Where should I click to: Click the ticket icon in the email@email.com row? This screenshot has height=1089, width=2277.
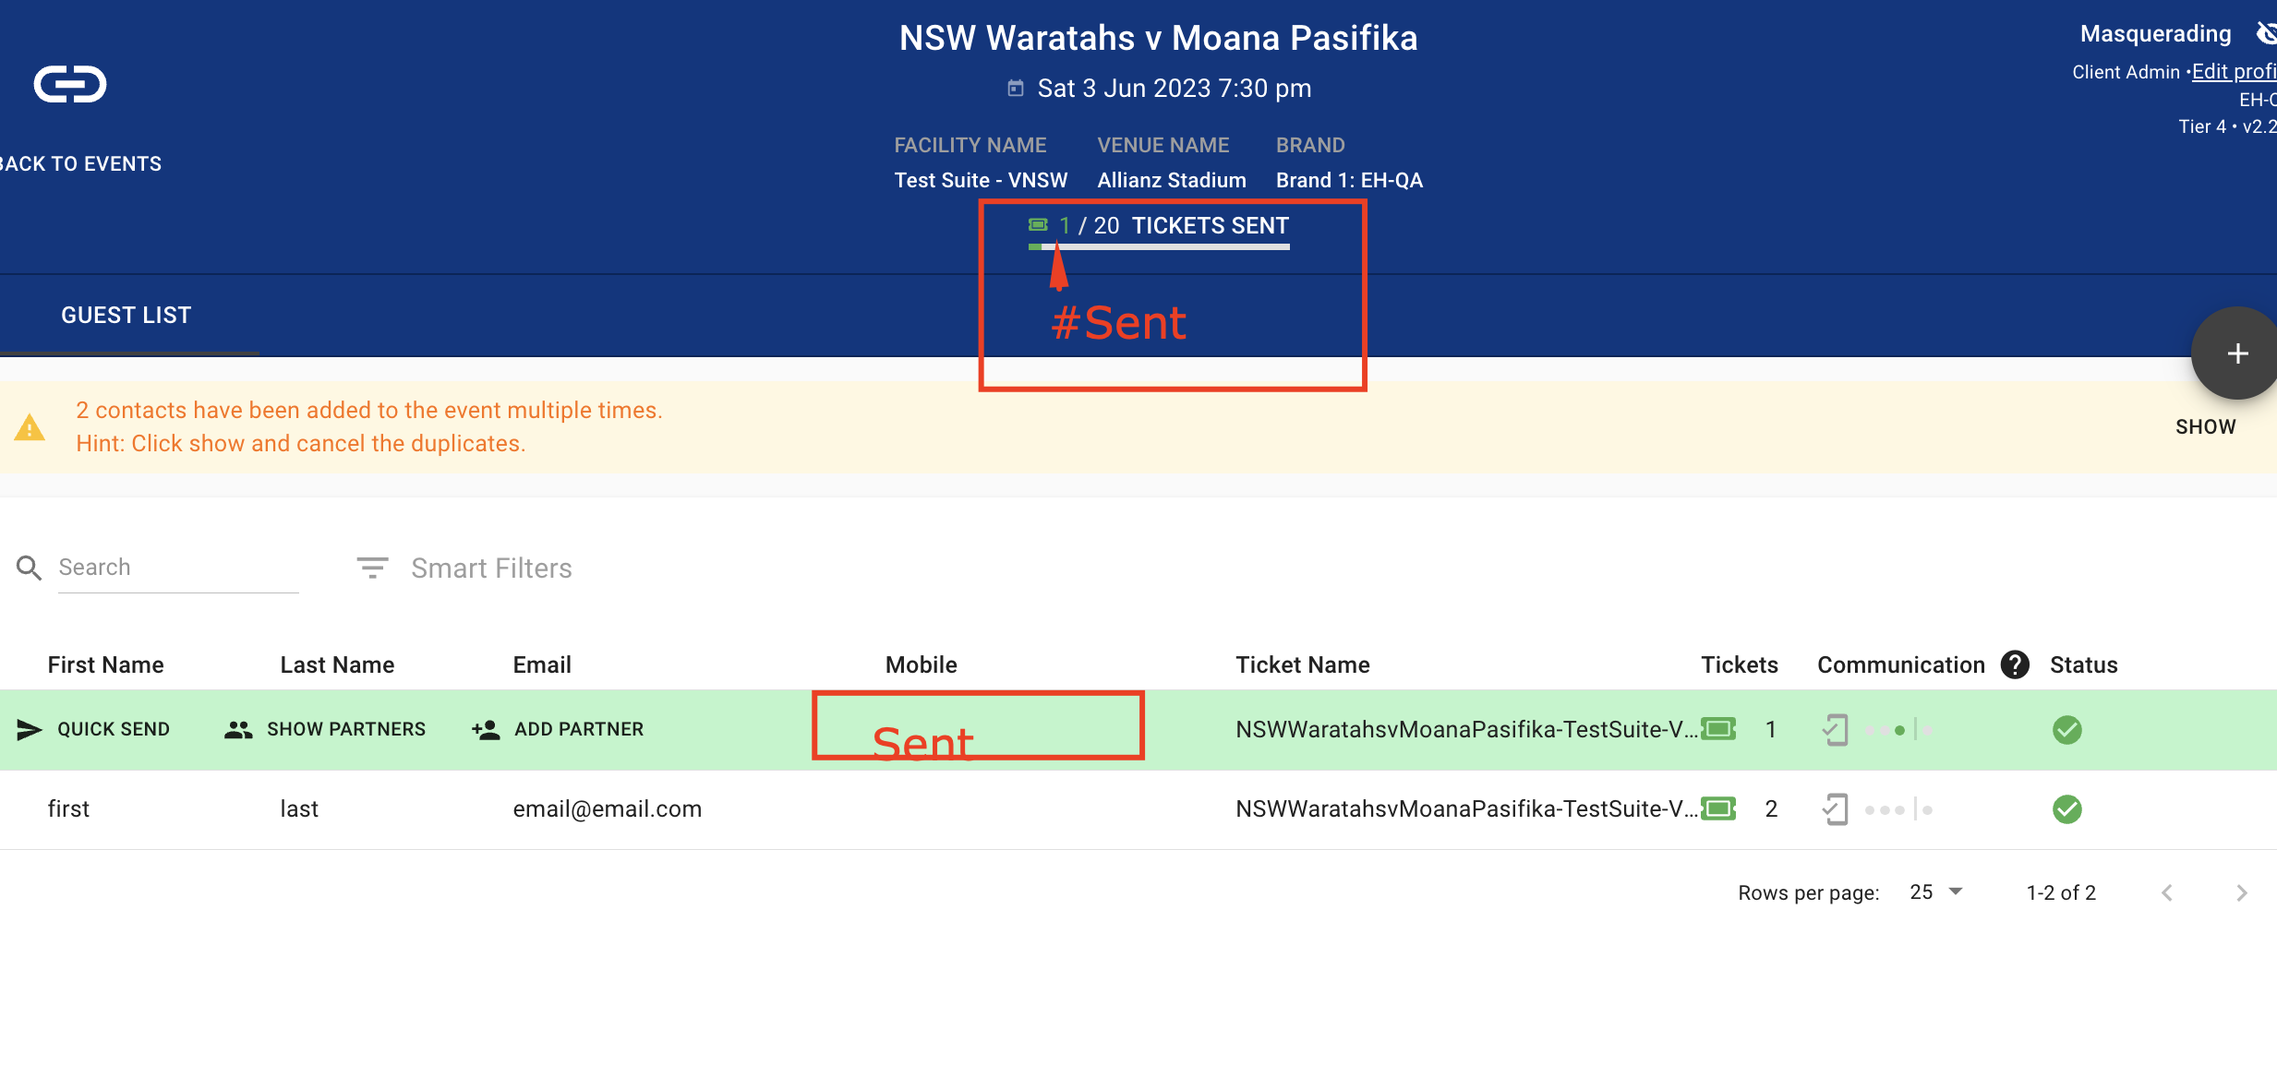pos(1718,809)
